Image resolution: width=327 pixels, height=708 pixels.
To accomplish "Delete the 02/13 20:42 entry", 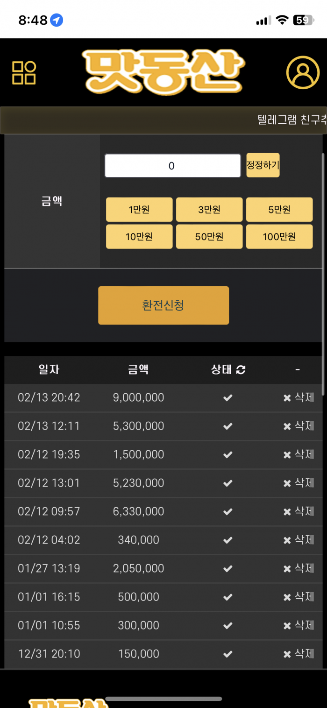I will [299, 397].
